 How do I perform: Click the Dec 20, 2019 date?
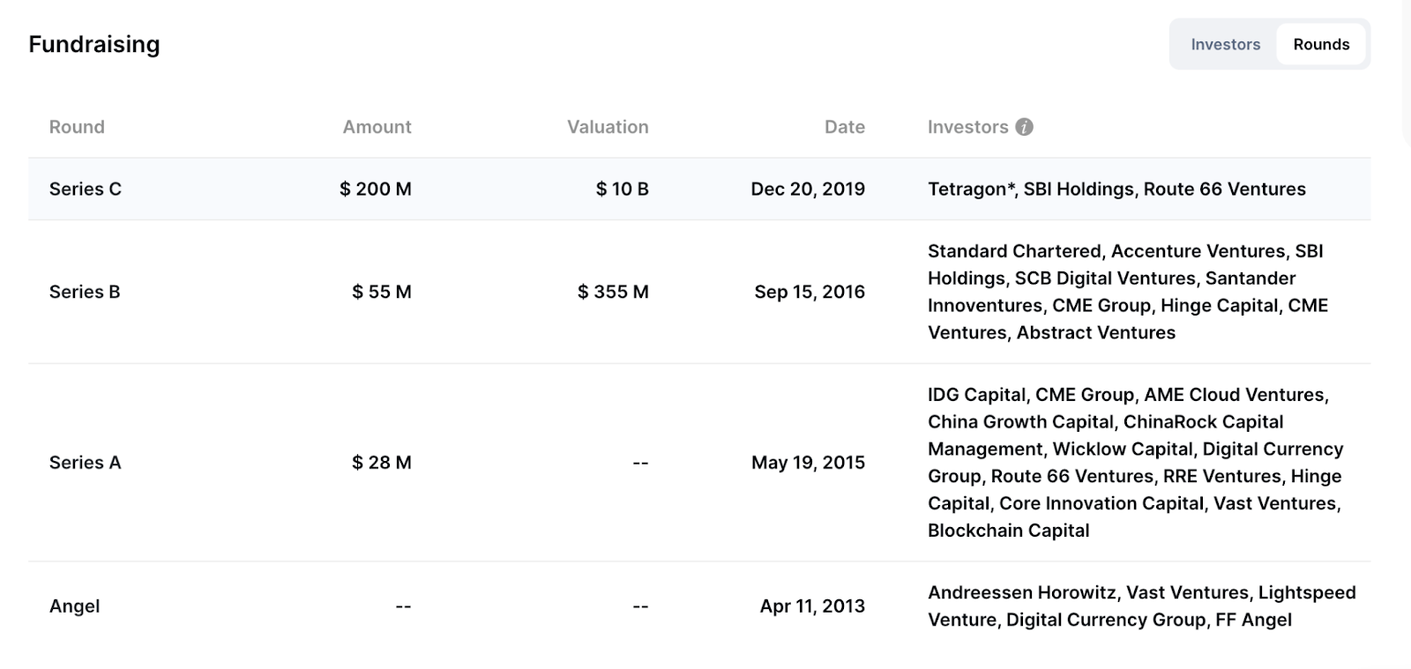tap(808, 189)
